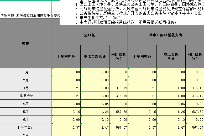Click 财政拨款支出 上年同期数 cell for 5月
This screenshot has width=204, height=136.
tap(142, 112)
